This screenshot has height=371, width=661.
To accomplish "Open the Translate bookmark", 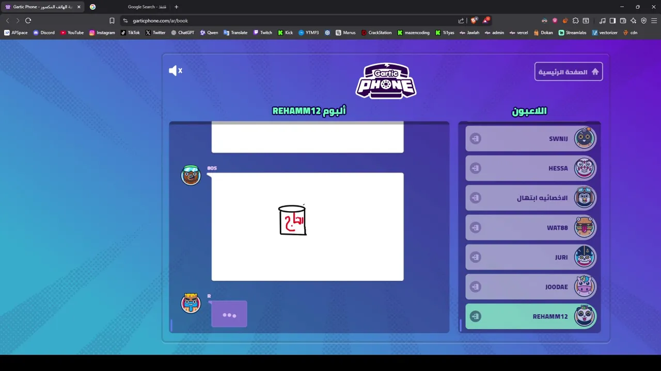I will point(235,32).
